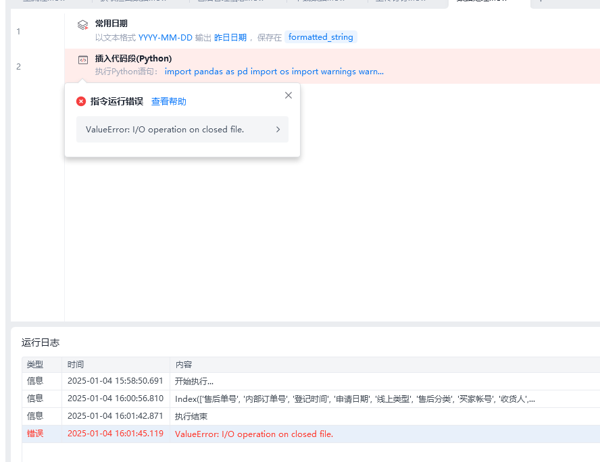Select the Index(['售后单号' log entry
600x462 pixels.
click(311, 399)
